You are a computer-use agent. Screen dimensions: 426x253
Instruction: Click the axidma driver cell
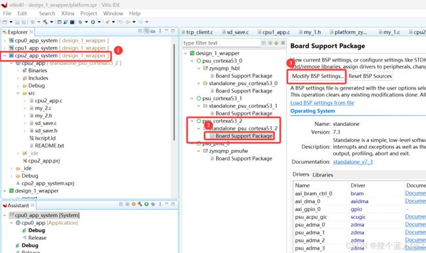coord(359,201)
